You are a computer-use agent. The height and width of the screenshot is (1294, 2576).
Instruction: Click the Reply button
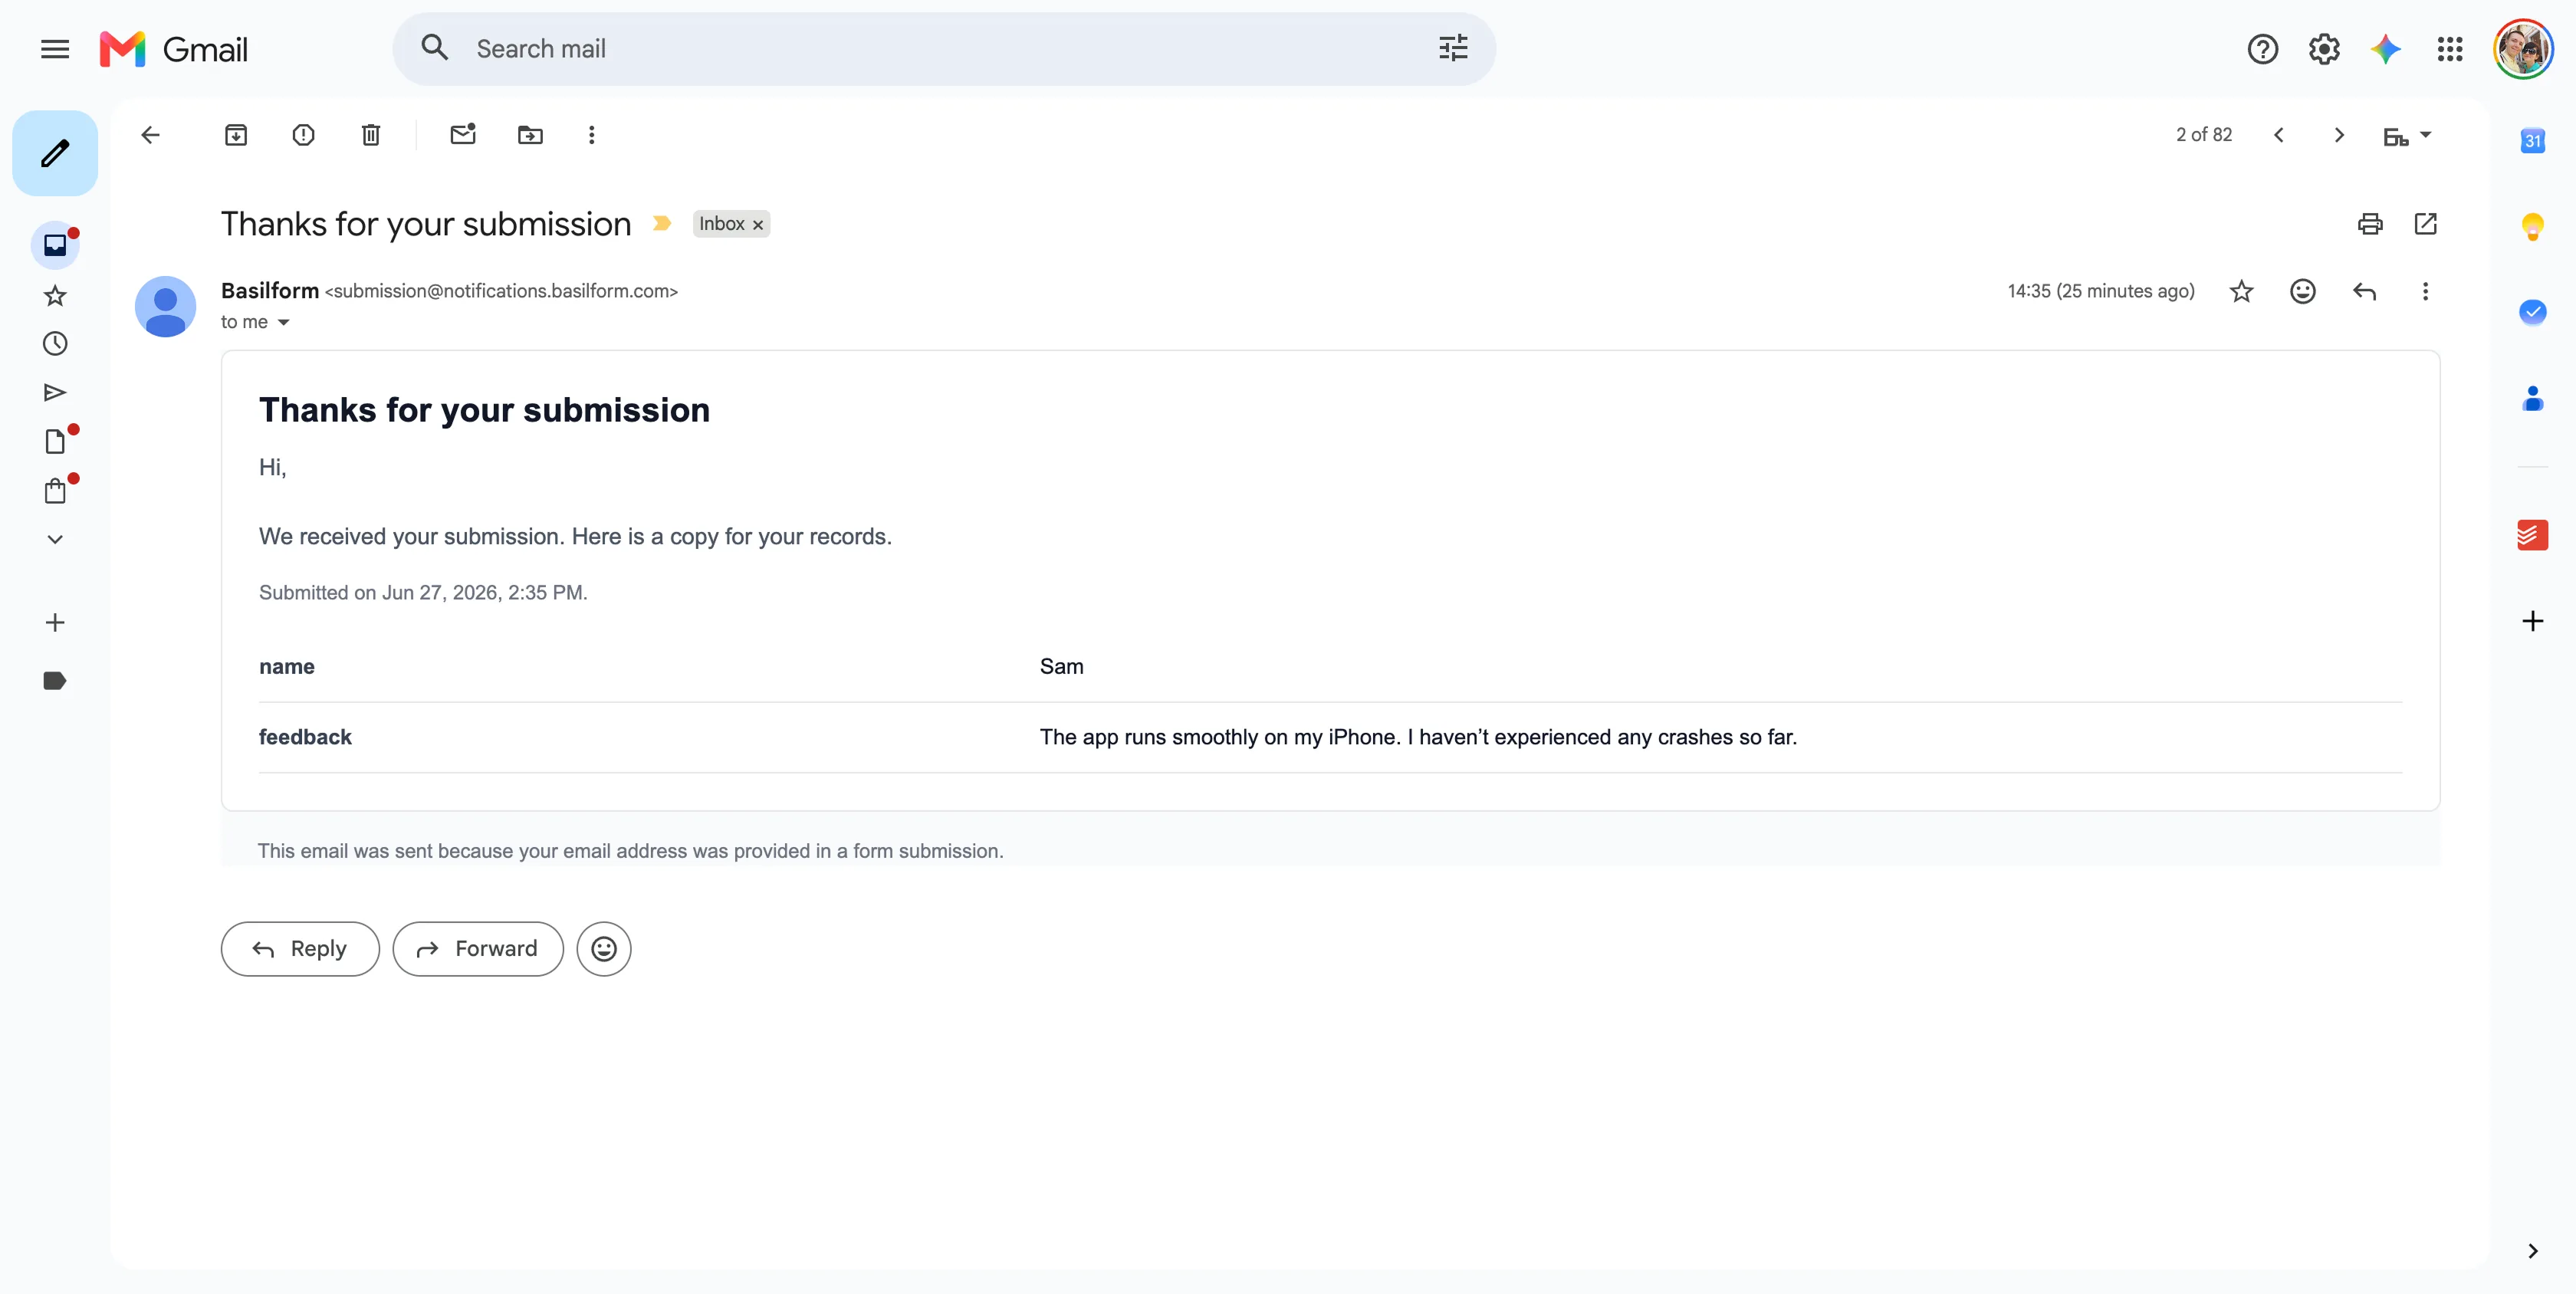tap(300, 949)
